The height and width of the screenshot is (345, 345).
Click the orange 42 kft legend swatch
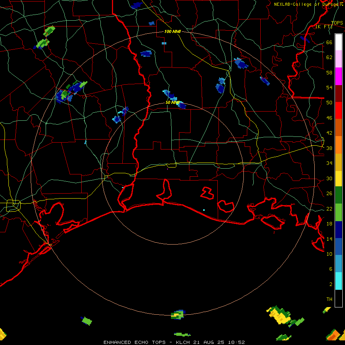click(338, 145)
